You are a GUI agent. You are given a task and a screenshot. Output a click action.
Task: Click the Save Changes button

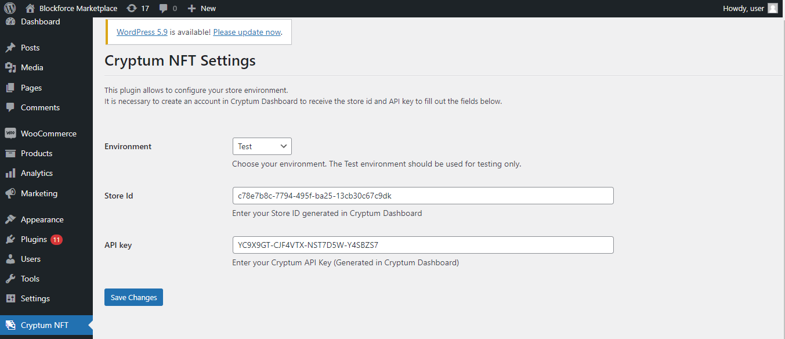[133, 297]
